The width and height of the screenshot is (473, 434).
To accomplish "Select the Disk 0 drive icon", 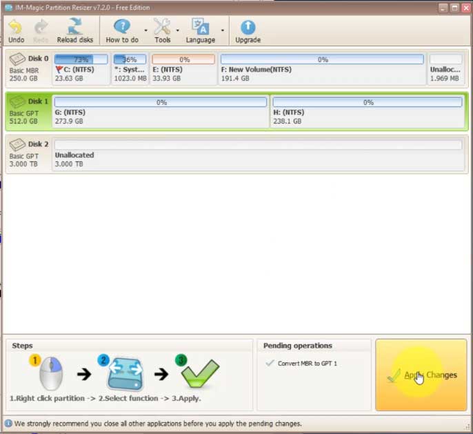I will 17,59.
